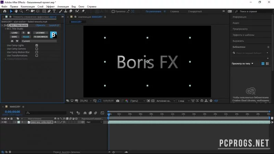This screenshot has width=274, height=154.
Task: Open the Файл menu
Action: tap(4, 7)
